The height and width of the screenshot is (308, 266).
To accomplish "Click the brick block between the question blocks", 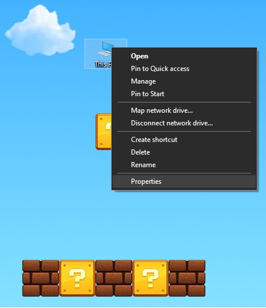I will 114,278.
